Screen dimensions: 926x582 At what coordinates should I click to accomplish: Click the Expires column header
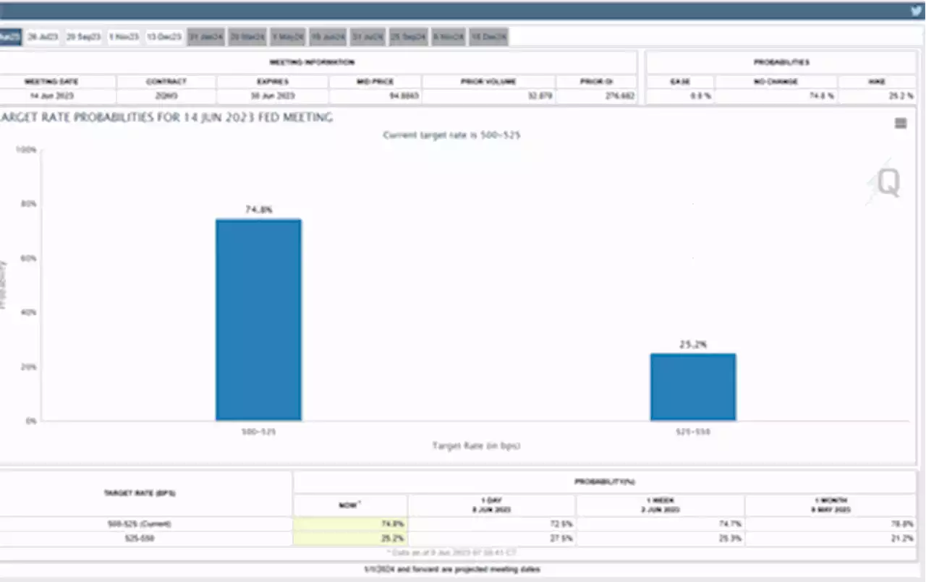(273, 82)
